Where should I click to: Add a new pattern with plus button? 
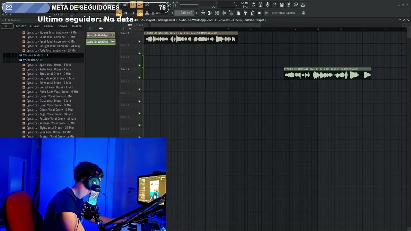196,13
